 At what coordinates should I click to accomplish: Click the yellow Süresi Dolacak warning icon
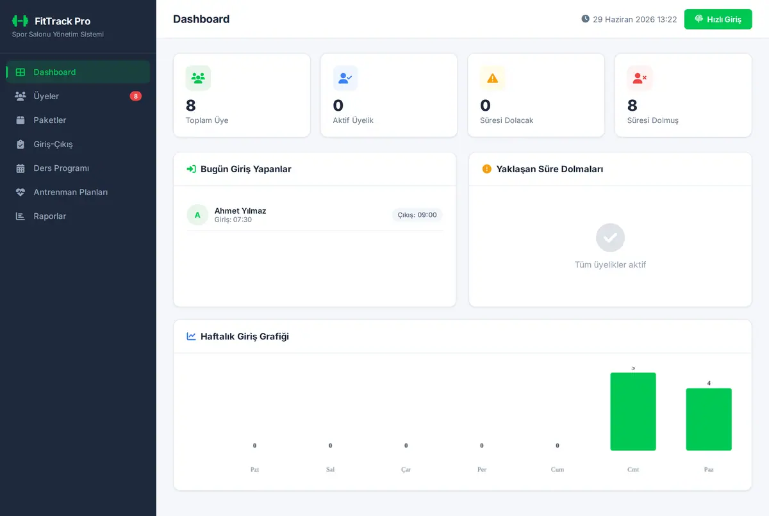pos(492,78)
